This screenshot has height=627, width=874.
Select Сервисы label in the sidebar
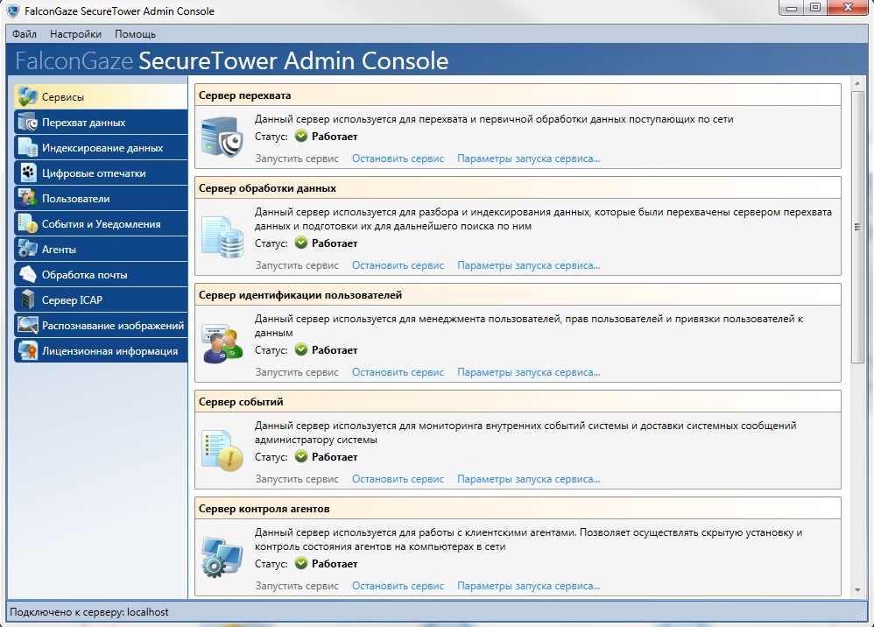coord(62,97)
